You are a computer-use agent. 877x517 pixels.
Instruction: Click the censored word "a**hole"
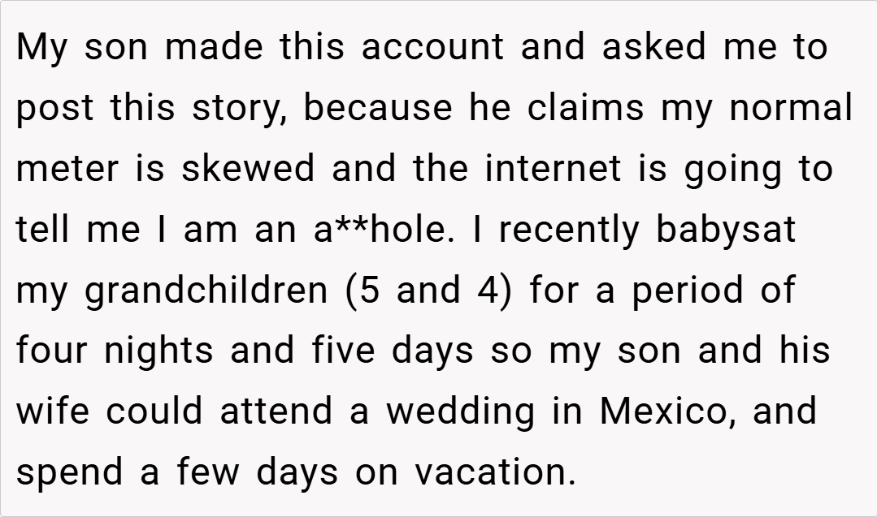pyautogui.click(x=380, y=230)
